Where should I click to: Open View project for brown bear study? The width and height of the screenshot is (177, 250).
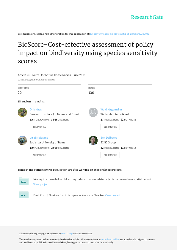(x=41, y=184)
